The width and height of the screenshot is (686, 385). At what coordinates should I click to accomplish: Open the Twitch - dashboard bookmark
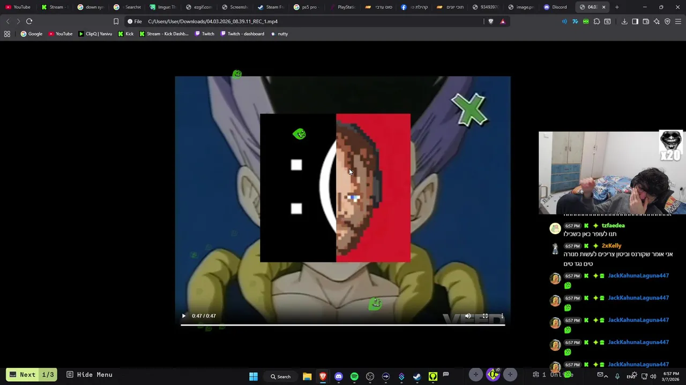coord(242,34)
